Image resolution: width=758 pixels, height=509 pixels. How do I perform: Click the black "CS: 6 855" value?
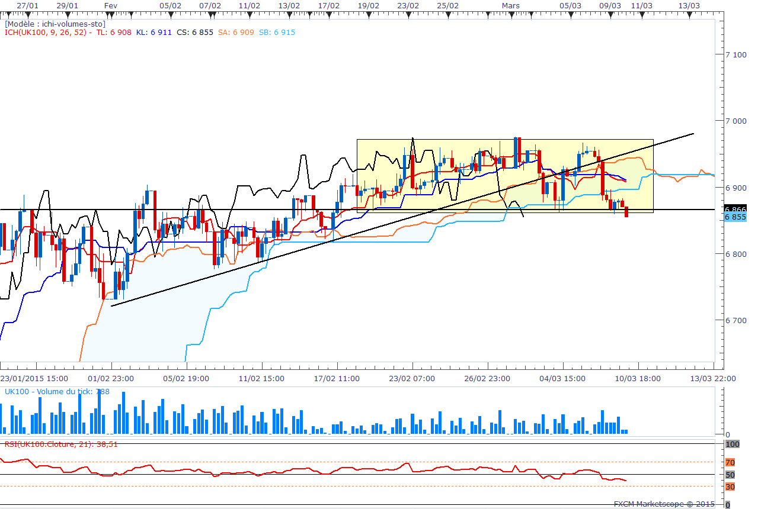tap(195, 33)
